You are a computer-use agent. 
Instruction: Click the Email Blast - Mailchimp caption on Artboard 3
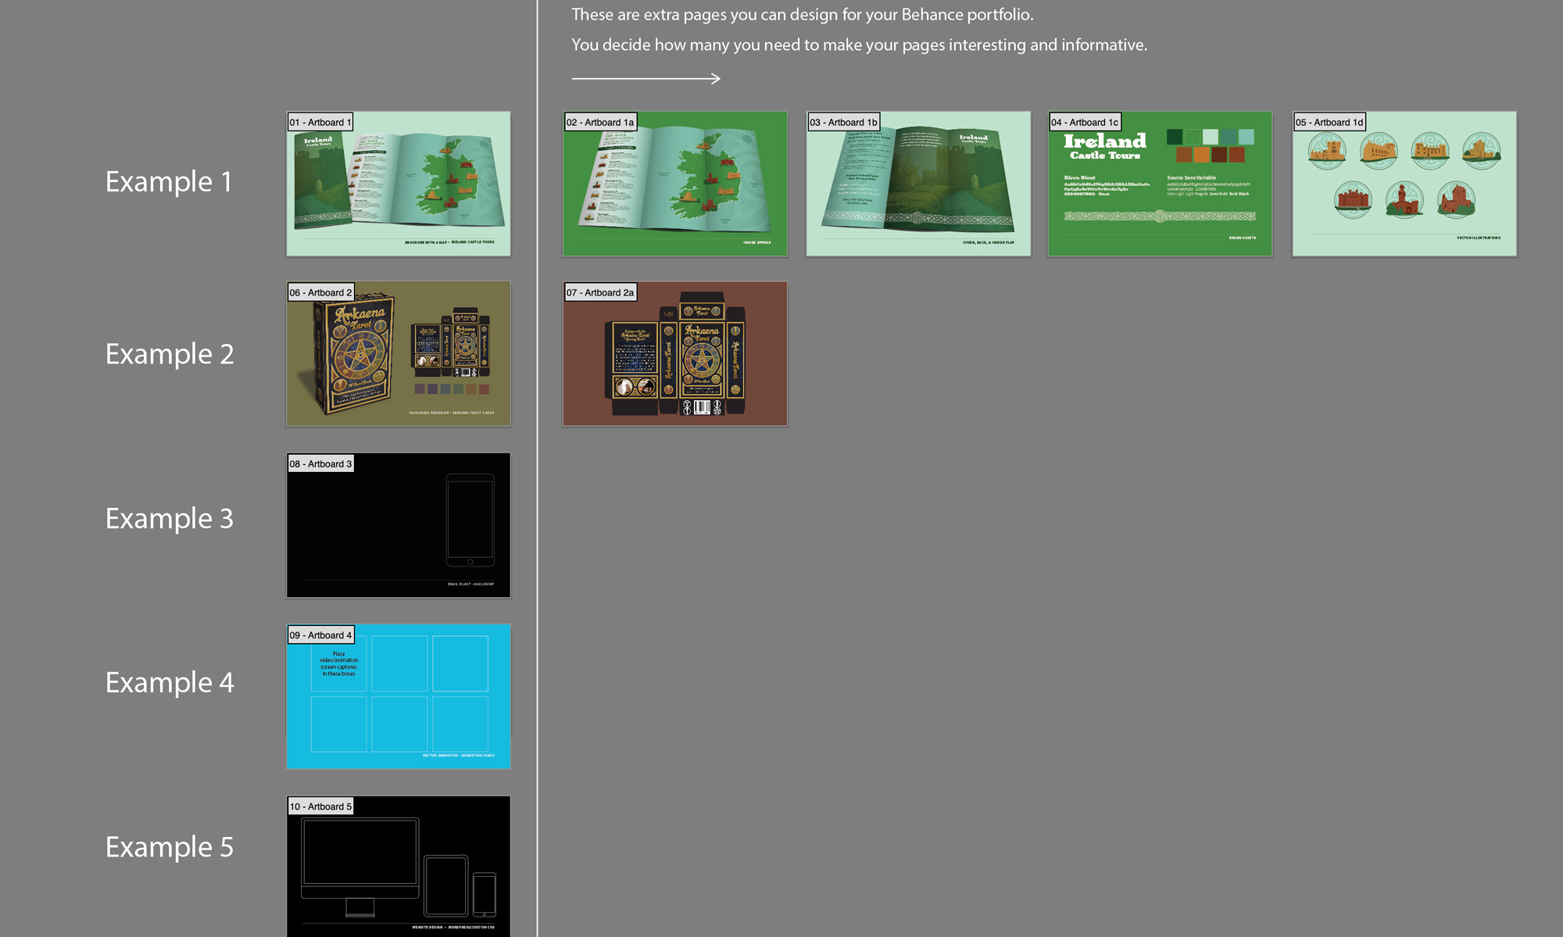click(x=471, y=584)
